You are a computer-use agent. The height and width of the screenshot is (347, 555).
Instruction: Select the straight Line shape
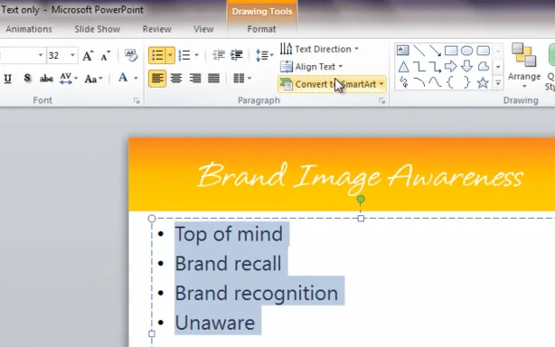click(419, 51)
